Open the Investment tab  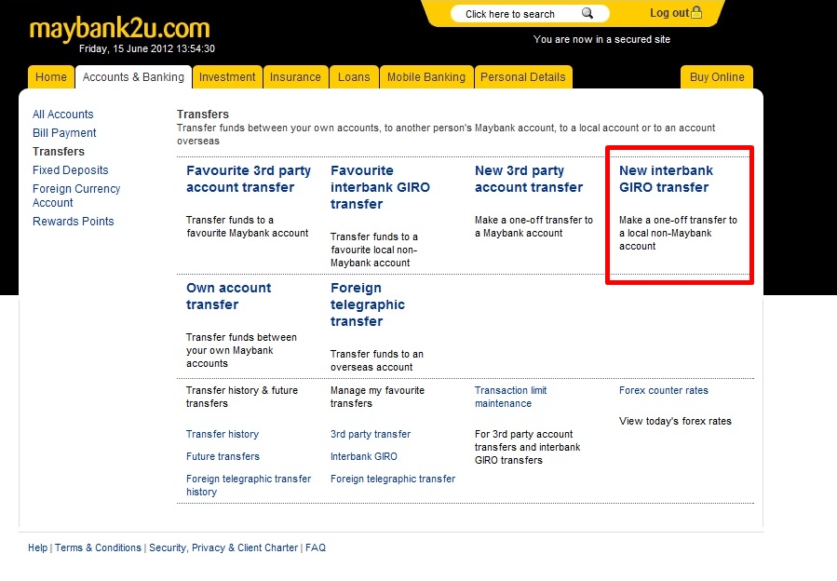(227, 77)
